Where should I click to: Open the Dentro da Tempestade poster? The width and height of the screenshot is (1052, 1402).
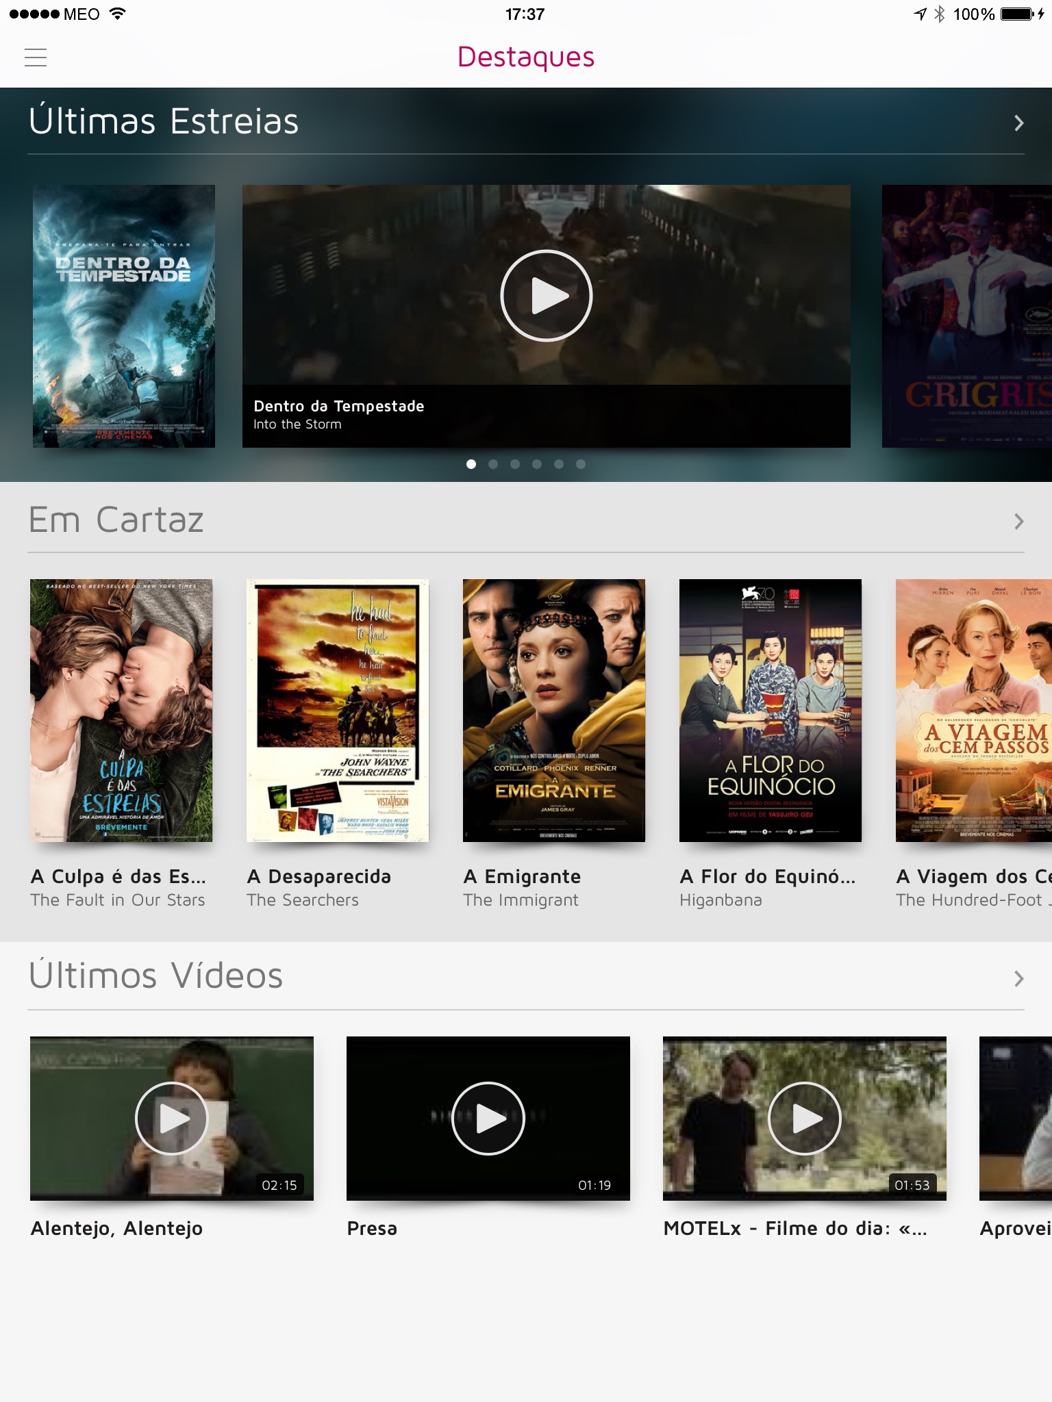(124, 316)
